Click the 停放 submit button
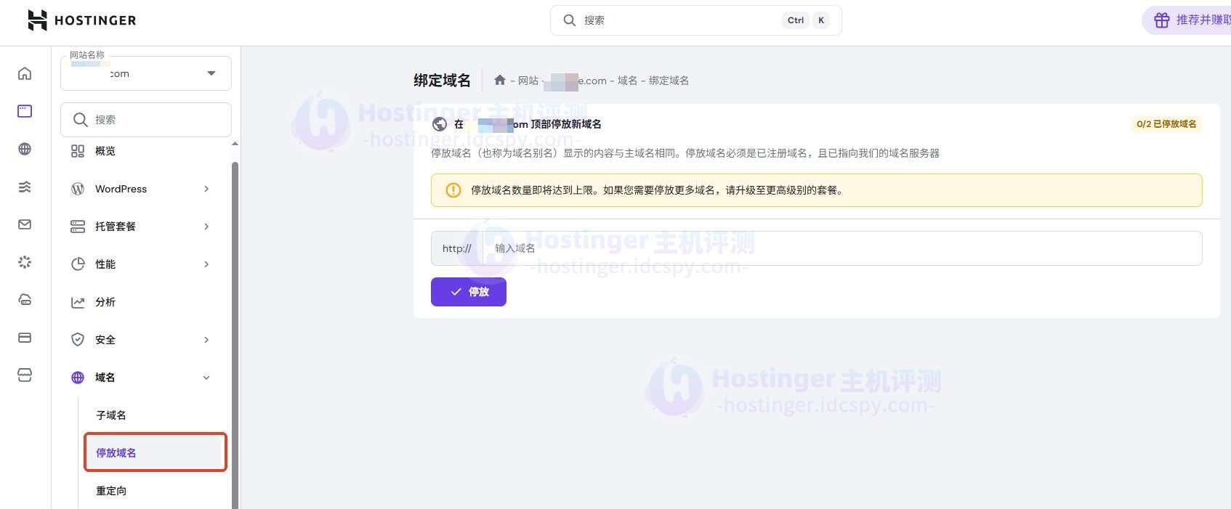Screen dimensions: 1231x509 [x=468, y=292]
